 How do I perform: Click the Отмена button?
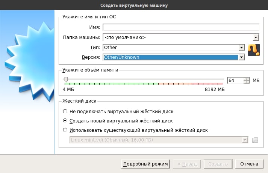point(249,164)
